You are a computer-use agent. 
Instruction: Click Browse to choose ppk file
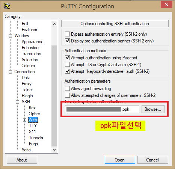click(153, 109)
